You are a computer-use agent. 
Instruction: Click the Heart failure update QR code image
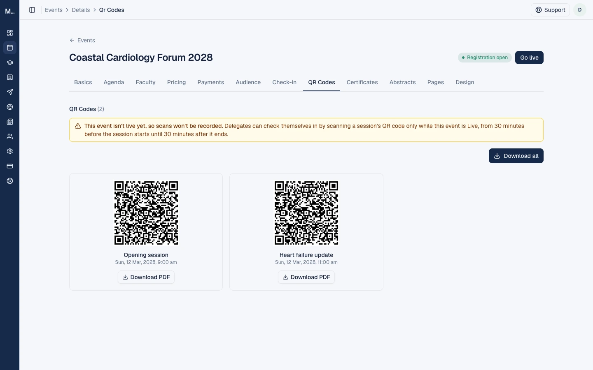pos(306,213)
